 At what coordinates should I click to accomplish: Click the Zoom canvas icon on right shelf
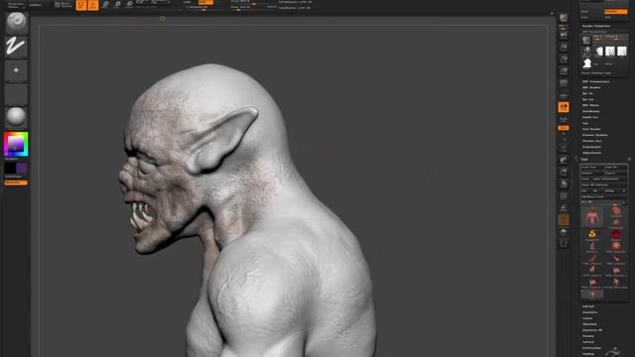click(564, 48)
